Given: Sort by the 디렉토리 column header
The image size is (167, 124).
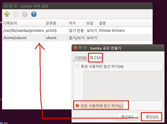Looking at the screenshot, I should tap(23, 23).
